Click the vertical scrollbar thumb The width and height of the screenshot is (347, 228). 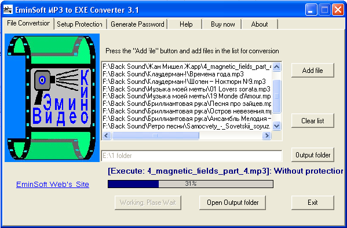pyautogui.click(x=277, y=97)
